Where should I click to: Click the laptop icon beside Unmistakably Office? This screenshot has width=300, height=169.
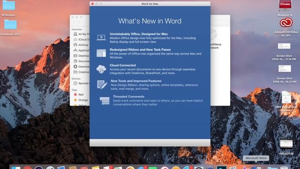[101, 37]
